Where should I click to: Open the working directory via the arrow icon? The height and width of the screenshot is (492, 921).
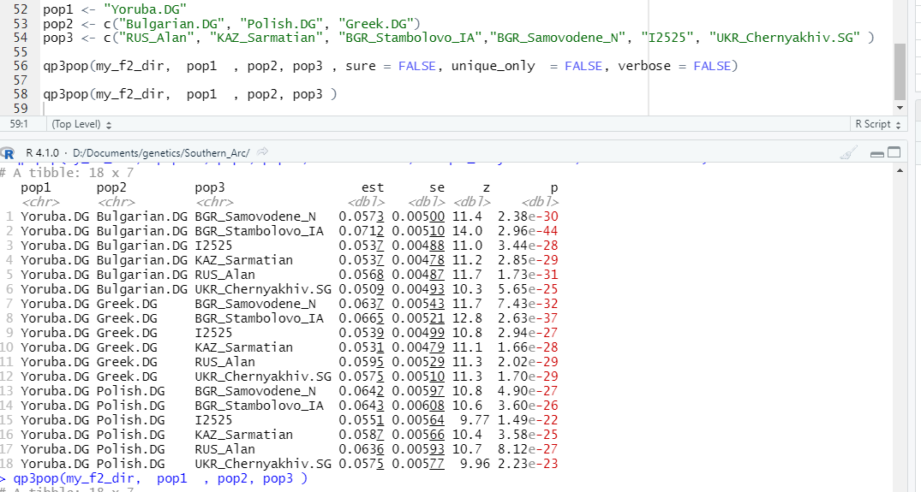(x=262, y=152)
